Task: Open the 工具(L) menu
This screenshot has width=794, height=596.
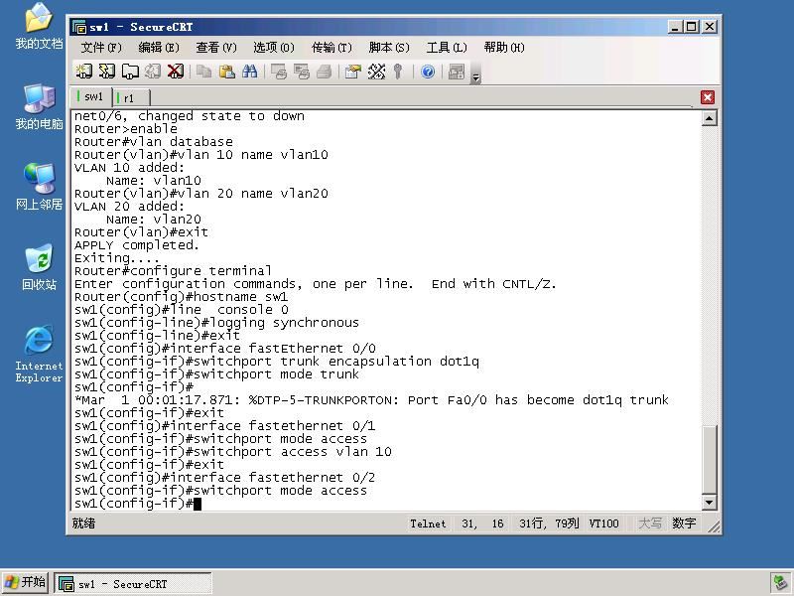Action: [x=446, y=48]
